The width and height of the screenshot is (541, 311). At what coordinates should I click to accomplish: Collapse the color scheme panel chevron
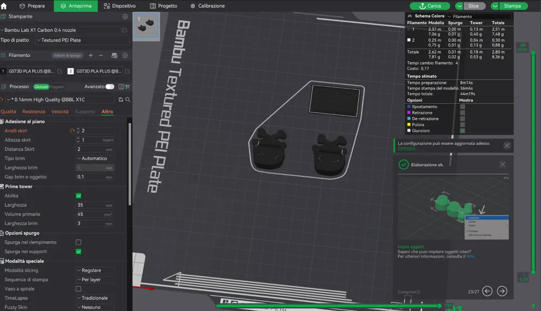click(x=410, y=16)
